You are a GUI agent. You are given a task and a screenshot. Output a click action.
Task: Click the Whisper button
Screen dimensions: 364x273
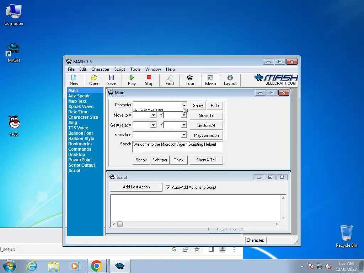pyautogui.click(x=160, y=160)
